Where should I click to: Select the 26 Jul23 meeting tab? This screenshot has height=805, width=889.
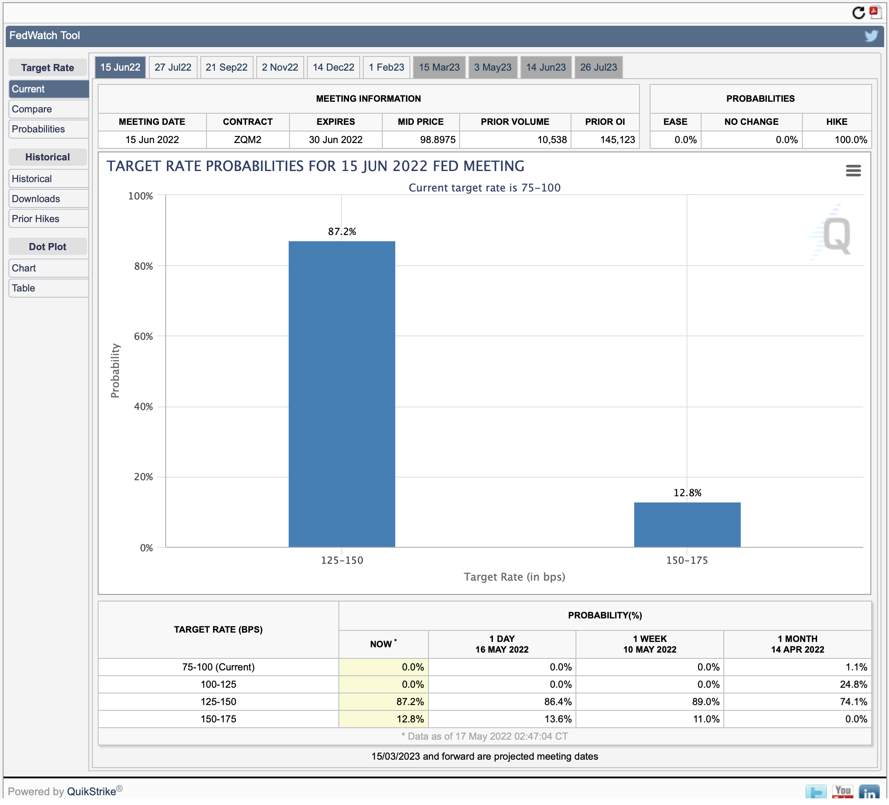click(x=599, y=68)
